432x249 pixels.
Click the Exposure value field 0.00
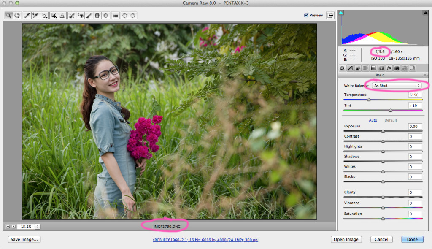coord(415,126)
